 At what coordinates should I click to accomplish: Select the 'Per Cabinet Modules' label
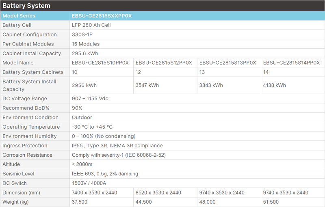coord(28,44)
